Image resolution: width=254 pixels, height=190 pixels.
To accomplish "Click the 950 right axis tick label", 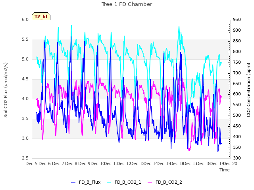I will (x=237, y=20).
